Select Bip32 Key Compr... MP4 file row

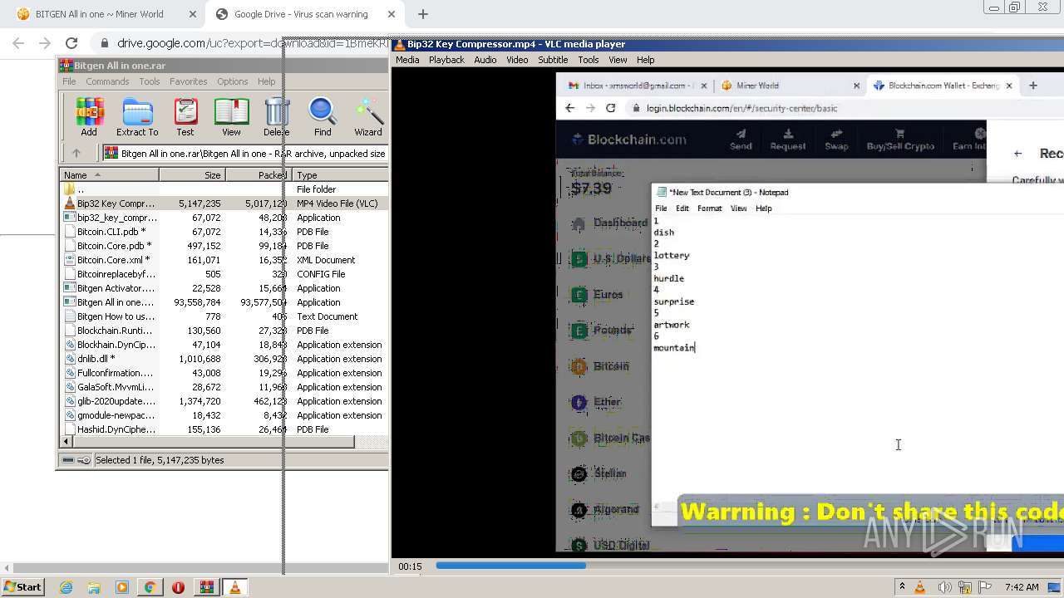[x=224, y=203]
